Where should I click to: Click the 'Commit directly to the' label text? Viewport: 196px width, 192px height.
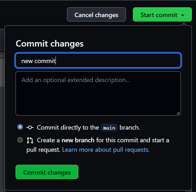(68, 127)
